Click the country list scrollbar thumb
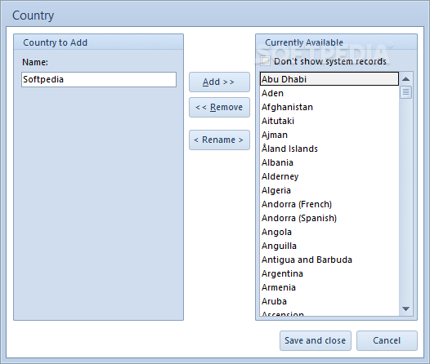 click(405, 92)
